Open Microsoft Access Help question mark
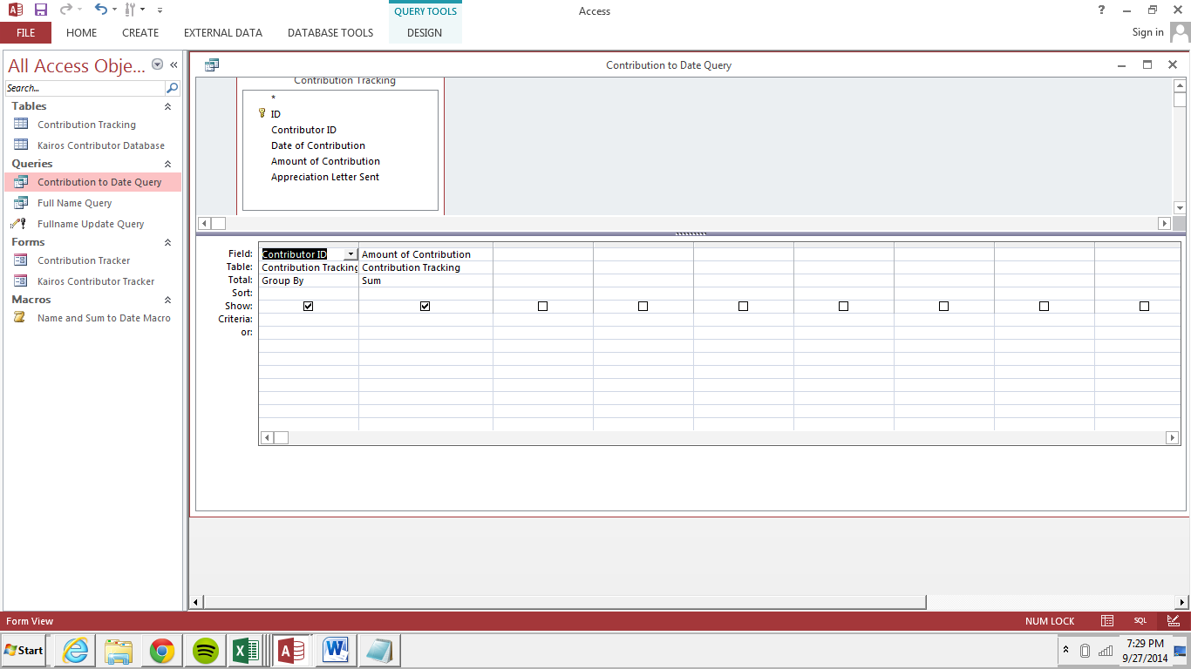Viewport: 1191px width, 669px height. click(1102, 10)
